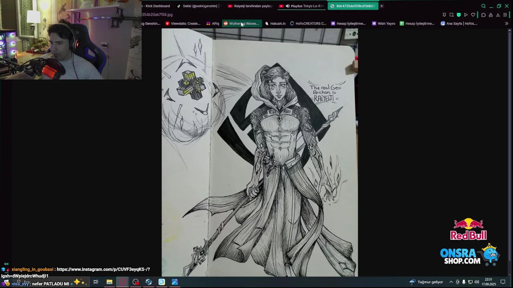Open the browser tab search magnifier
Viewport: 513px width, 288px height.
coord(483,6)
